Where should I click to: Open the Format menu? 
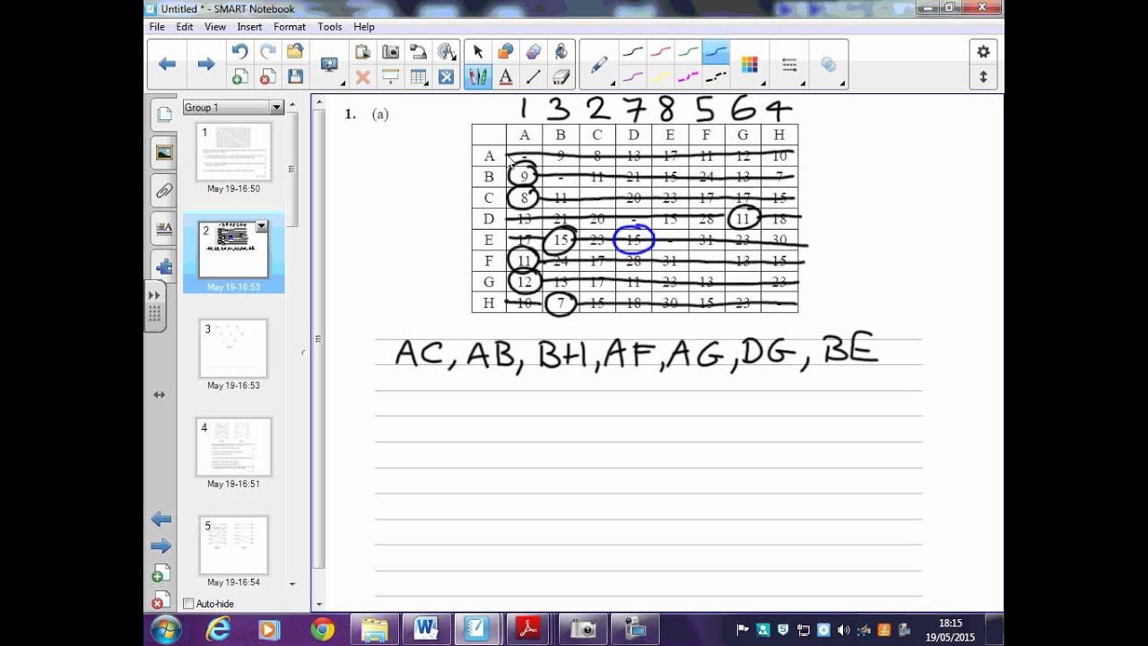coord(290,27)
